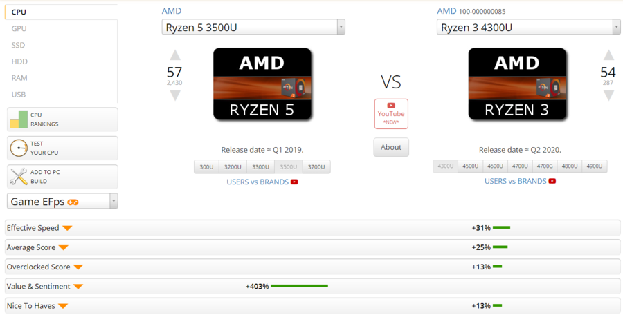The width and height of the screenshot is (623, 317).
Task: Open the Game EFps dropdown
Action: point(62,201)
